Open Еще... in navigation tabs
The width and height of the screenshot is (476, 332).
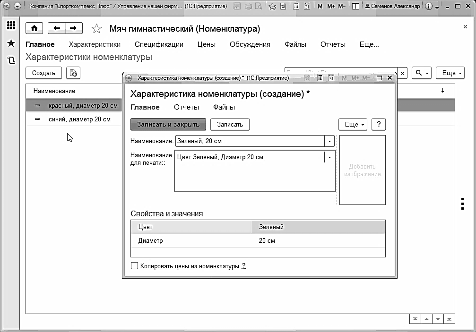coord(369,44)
